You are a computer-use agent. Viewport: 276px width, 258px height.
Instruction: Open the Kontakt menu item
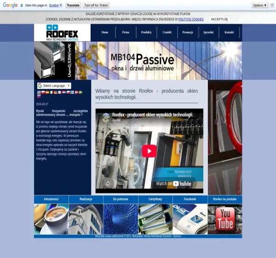pyautogui.click(x=229, y=32)
